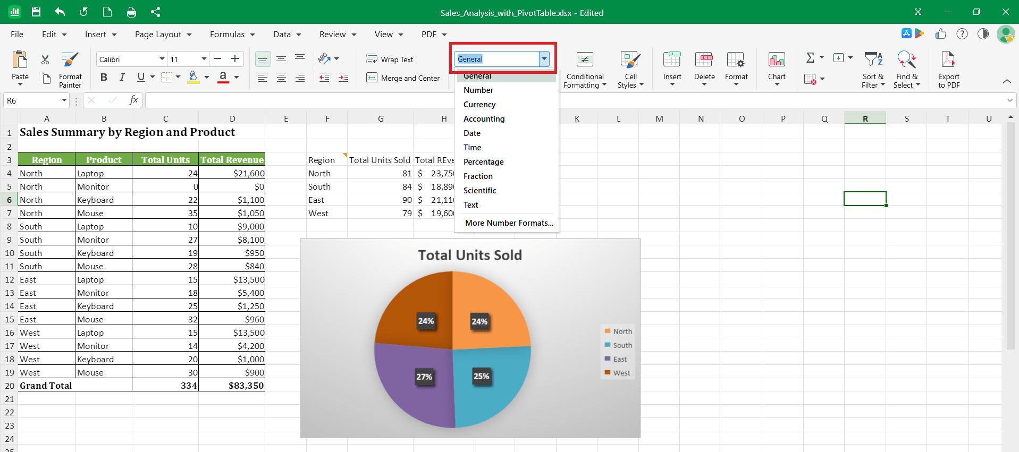Toggle bold formatting
The width and height of the screenshot is (1019, 452).
[x=104, y=78]
